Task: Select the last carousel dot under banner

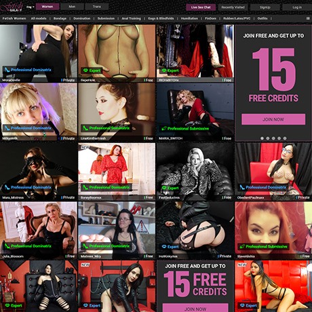Action: [x=285, y=138]
